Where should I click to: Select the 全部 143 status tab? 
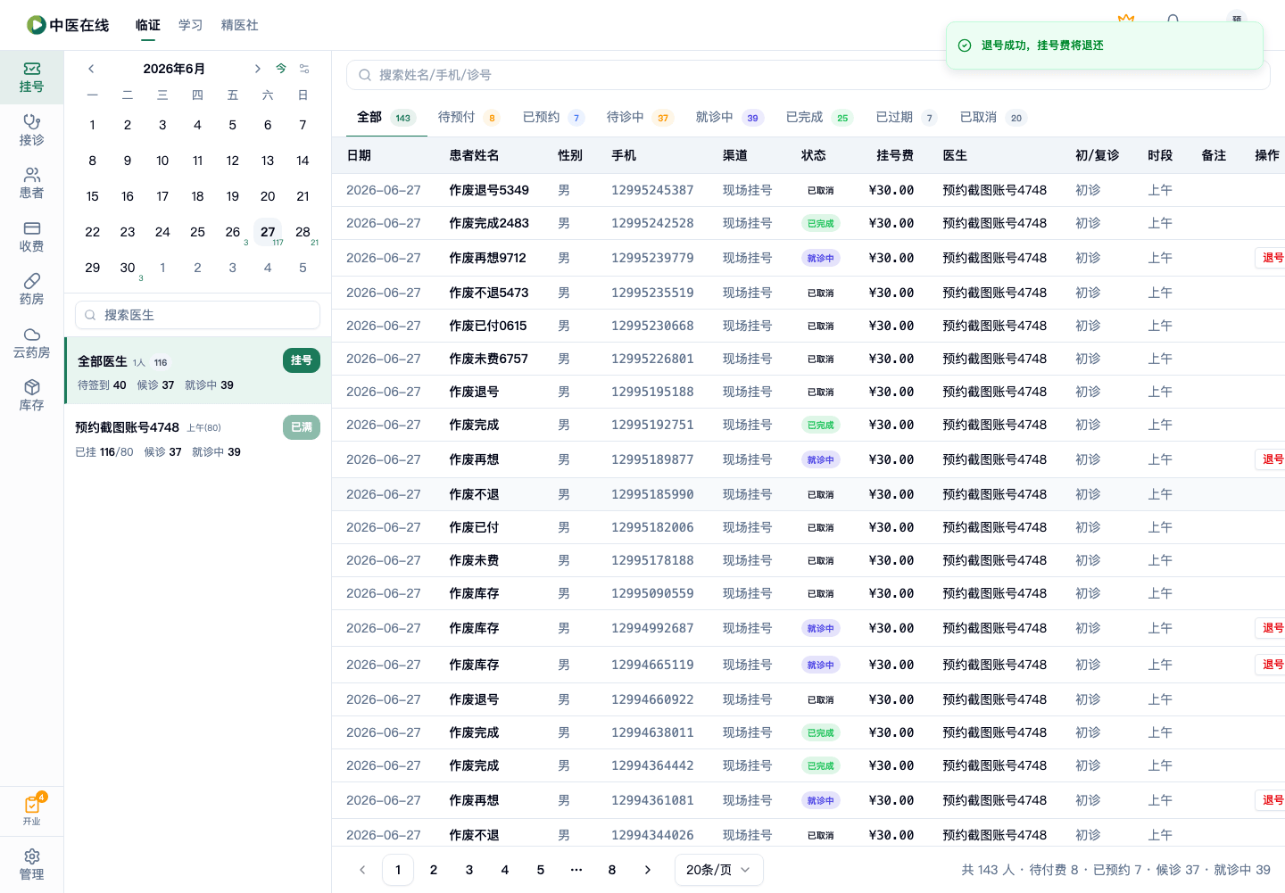coord(386,118)
